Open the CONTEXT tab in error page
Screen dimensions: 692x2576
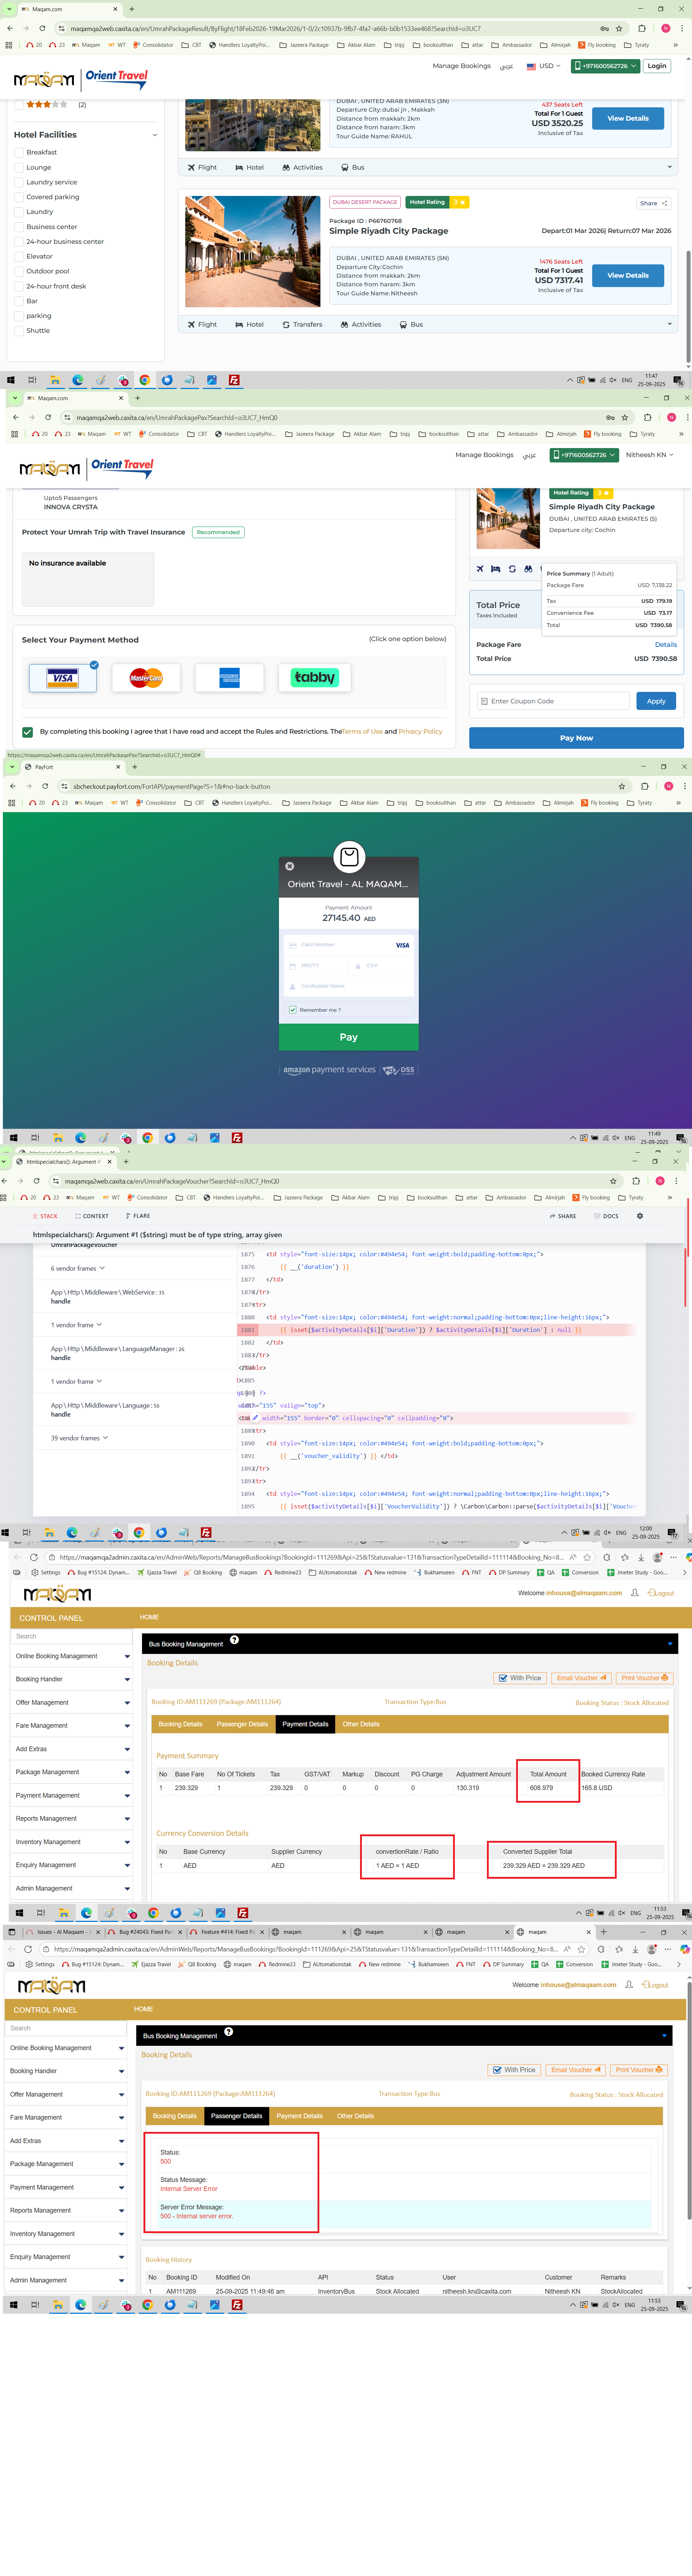coord(92,1216)
